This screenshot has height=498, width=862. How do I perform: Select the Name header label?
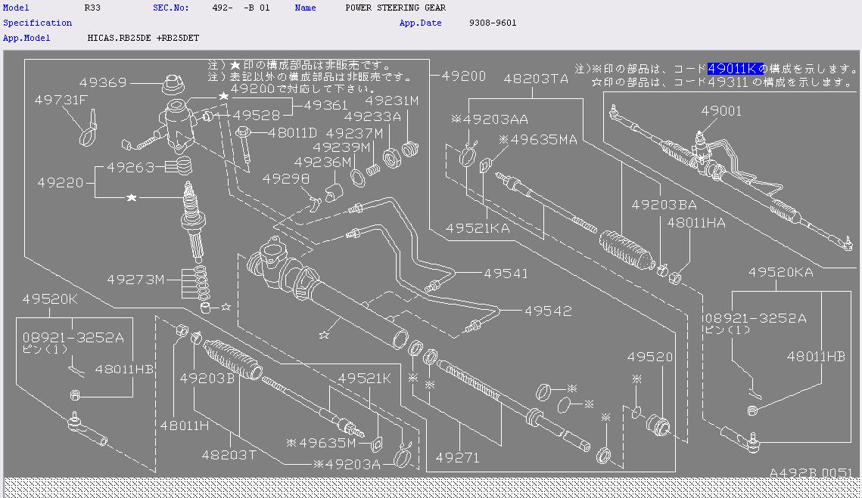pos(305,8)
